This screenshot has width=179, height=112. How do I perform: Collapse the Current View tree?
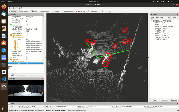(x=151, y=21)
